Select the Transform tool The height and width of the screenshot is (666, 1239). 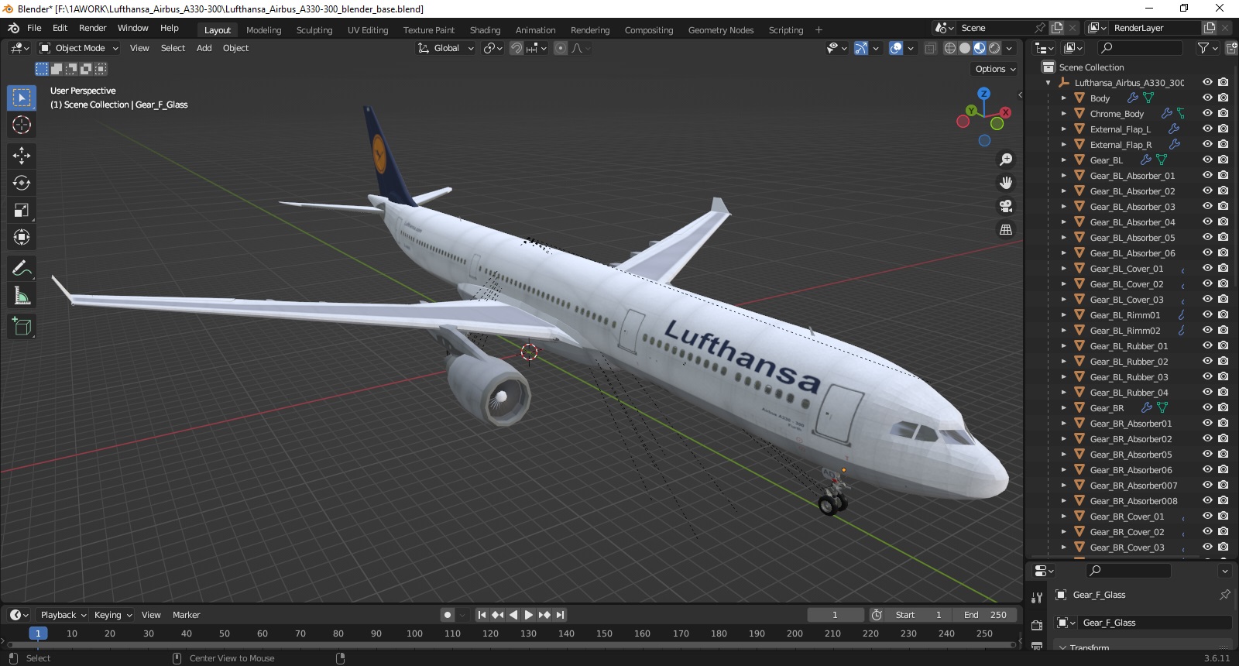point(22,237)
